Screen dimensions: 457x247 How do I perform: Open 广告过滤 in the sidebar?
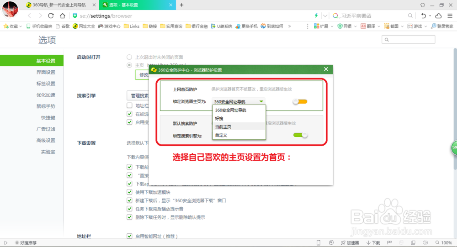tap(46, 129)
